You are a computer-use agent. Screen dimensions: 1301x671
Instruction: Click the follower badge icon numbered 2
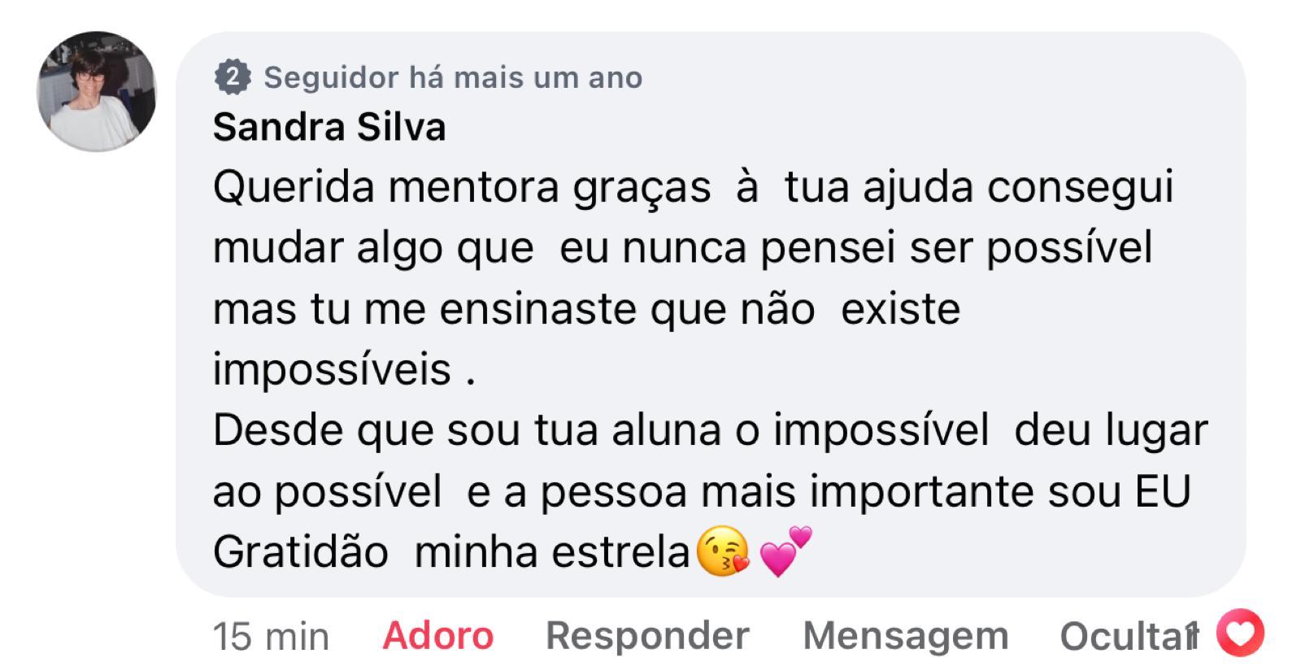(x=233, y=78)
